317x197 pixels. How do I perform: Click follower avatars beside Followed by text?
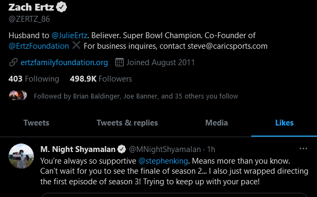tap(18, 95)
